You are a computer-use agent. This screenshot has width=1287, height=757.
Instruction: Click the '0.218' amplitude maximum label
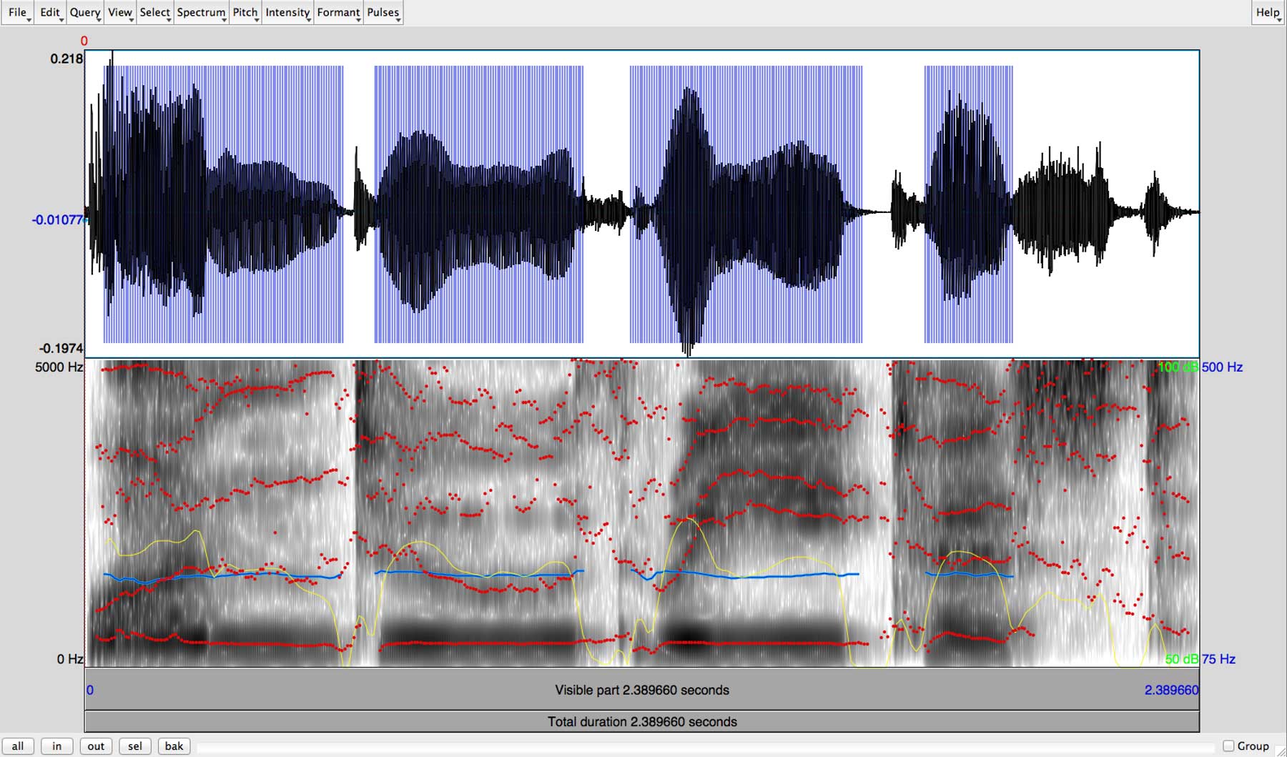coord(66,59)
